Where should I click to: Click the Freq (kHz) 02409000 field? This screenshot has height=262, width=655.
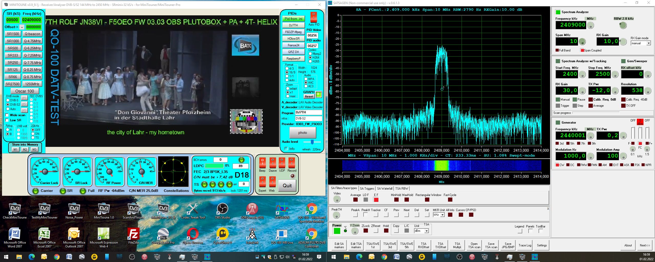(31, 20)
